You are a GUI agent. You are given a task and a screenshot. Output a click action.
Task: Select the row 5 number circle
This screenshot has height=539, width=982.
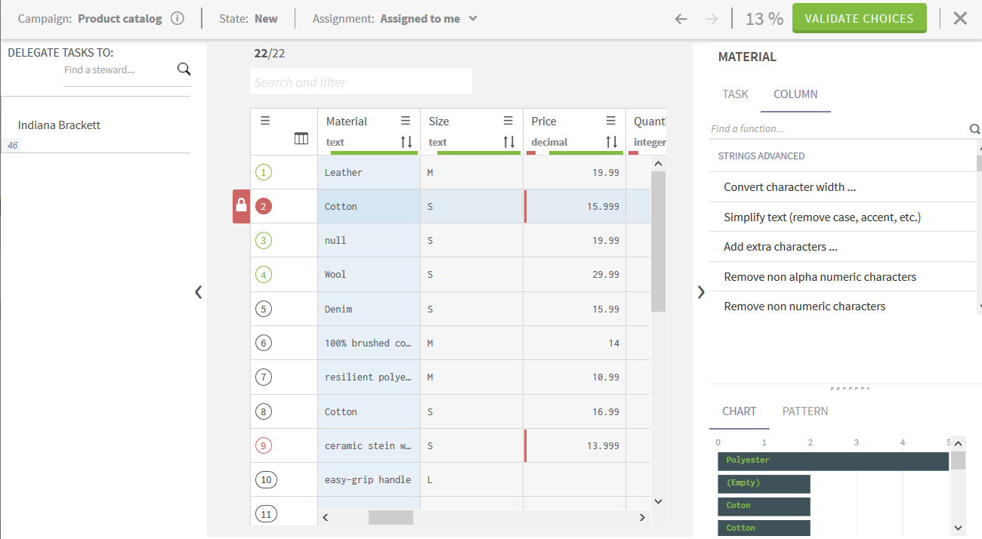click(264, 309)
